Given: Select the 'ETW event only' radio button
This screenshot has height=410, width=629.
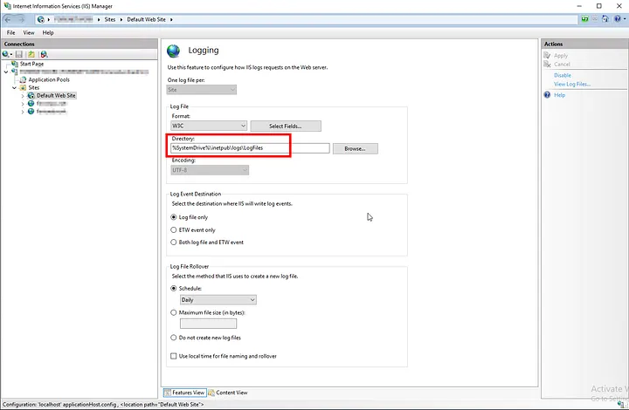Looking at the screenshot, I should coord(172,229).
